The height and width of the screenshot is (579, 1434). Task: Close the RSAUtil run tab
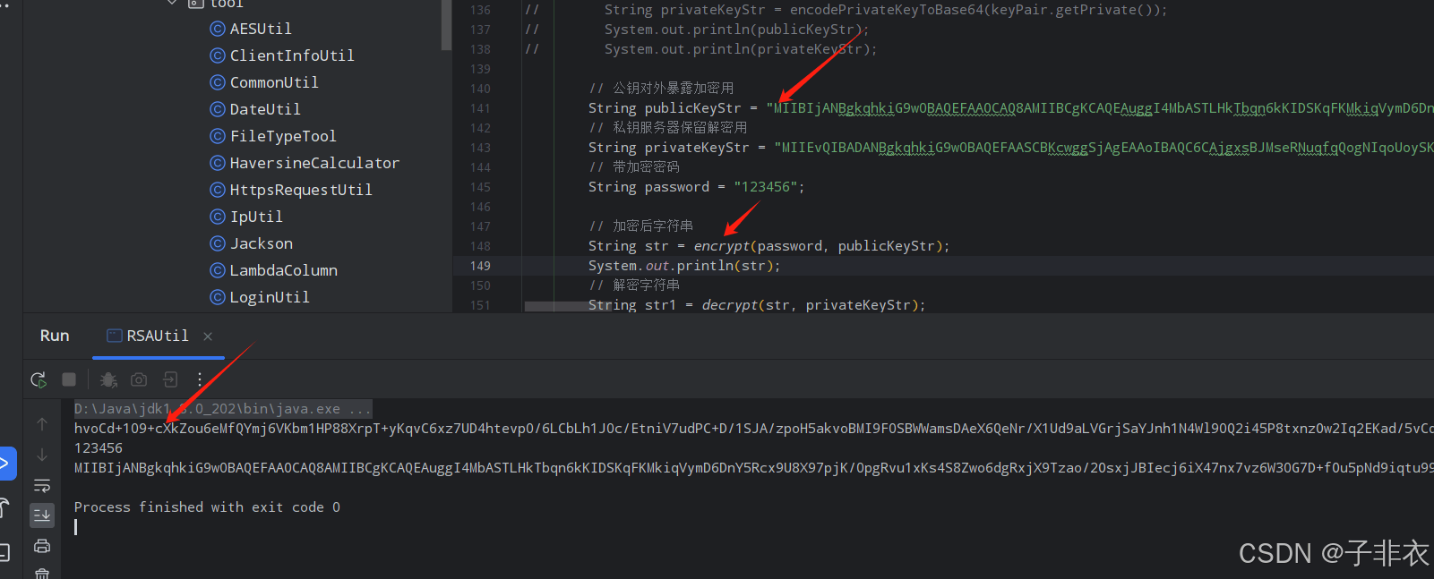[208, 336]
